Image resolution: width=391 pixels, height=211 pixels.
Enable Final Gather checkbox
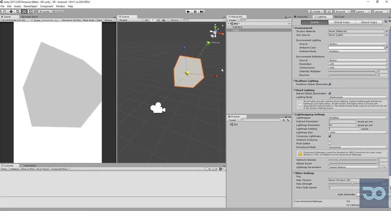pos(330,144)
